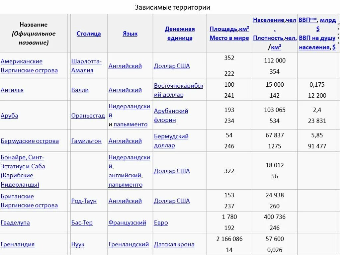
Task: Open Нидерландский language link in Аруба row
Action: tap(129, 111)
